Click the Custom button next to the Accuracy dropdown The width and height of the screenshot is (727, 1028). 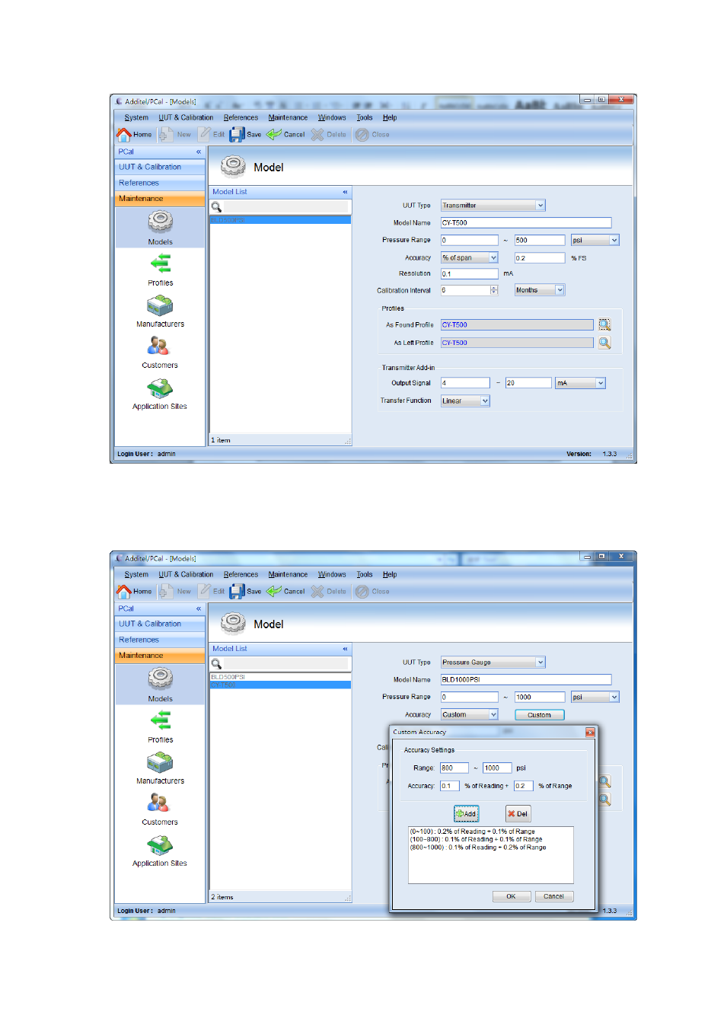539,714
